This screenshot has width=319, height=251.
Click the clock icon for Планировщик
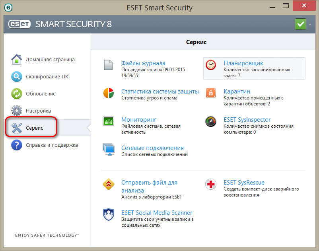point(211,65)
